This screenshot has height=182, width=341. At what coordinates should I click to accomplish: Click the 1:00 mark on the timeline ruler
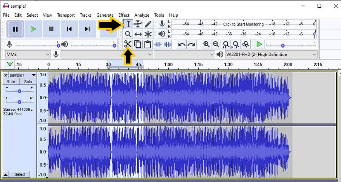(x=168, y=64)
